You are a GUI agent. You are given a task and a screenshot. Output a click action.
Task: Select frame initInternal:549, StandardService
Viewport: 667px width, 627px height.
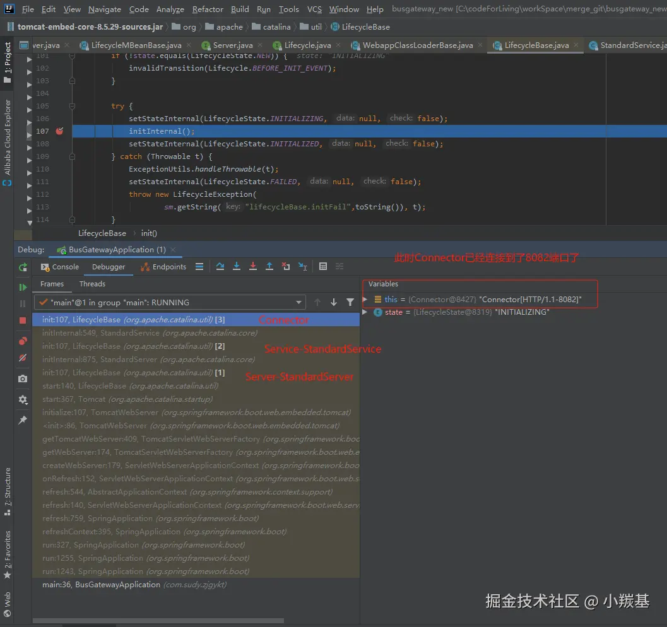tap(196, 333)
